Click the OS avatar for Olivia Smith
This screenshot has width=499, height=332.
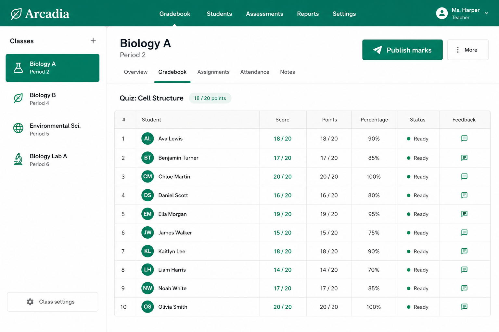147,307
